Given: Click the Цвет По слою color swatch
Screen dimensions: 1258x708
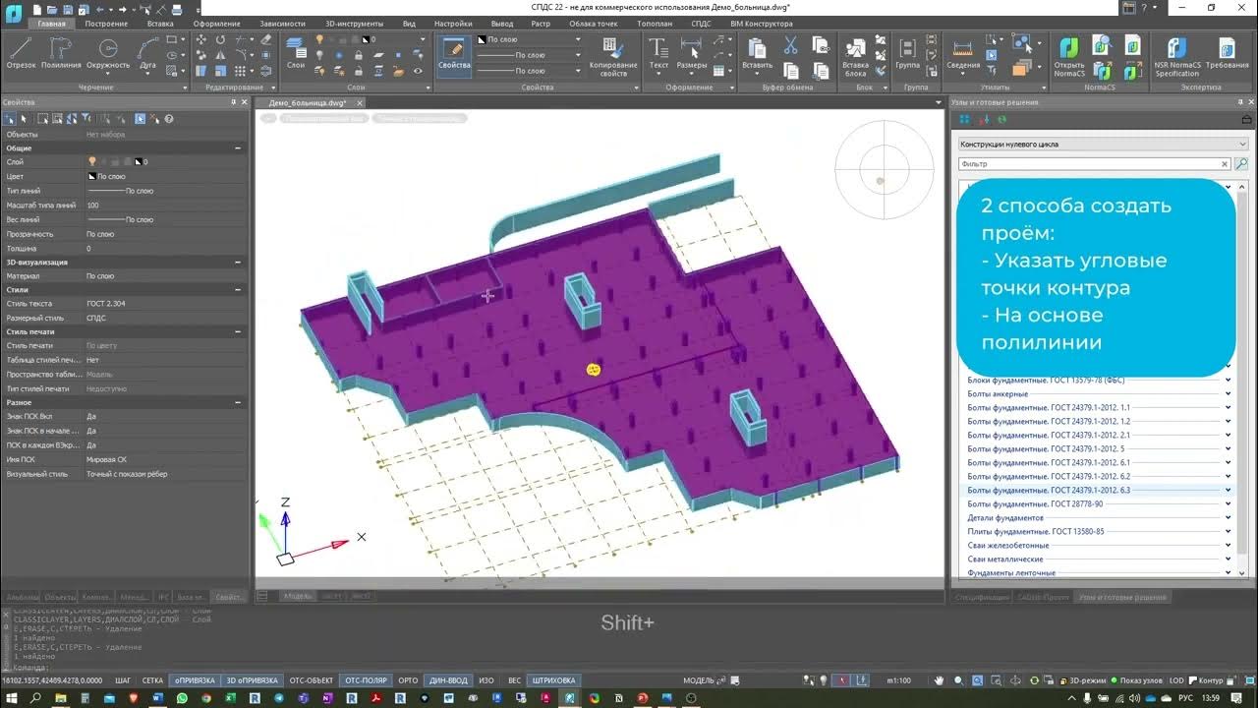Looking at the screenshot, I should [x=92, y=176].
